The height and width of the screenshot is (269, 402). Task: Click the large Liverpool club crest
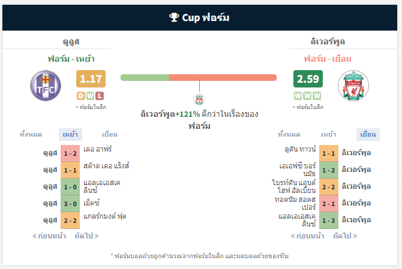(x=353, y=86)
